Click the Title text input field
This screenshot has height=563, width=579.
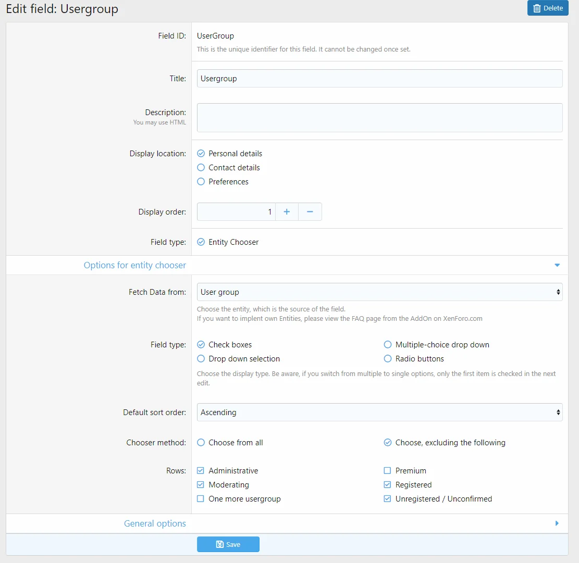click(379, 79)
